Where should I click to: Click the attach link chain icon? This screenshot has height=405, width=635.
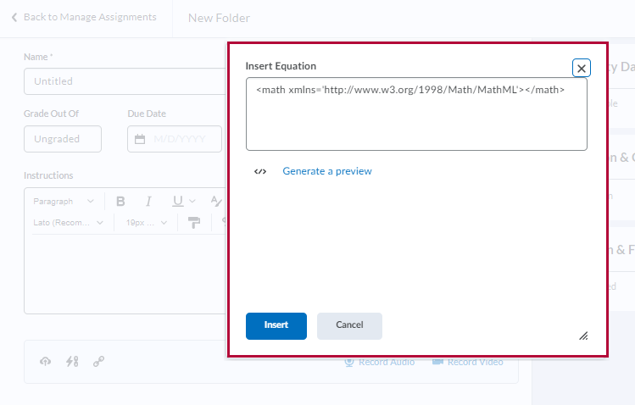coord(98,362)
